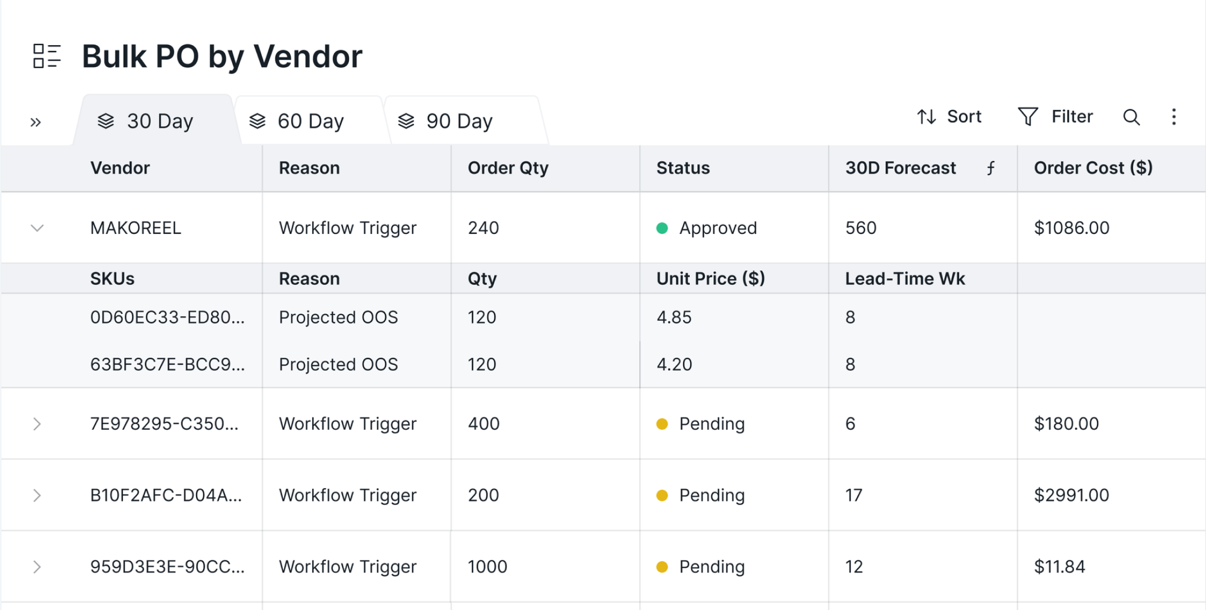Expand the 959D3E3E-90CC vendor row

point(37,567)
